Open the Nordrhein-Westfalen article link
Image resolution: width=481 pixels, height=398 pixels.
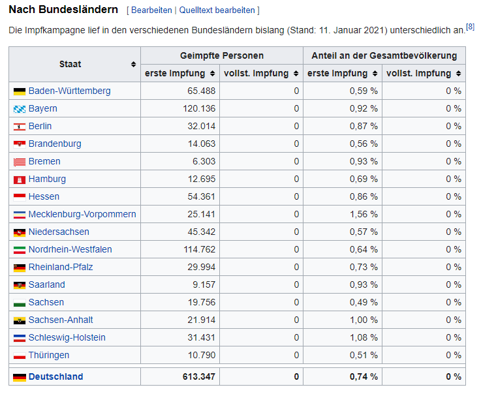click(70, 250)
